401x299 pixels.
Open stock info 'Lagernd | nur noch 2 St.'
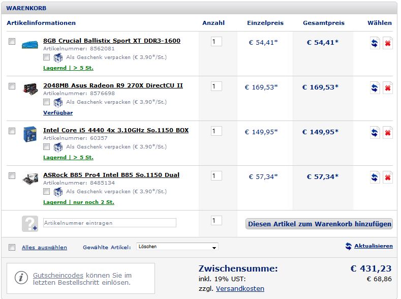(x=78, y=202)
